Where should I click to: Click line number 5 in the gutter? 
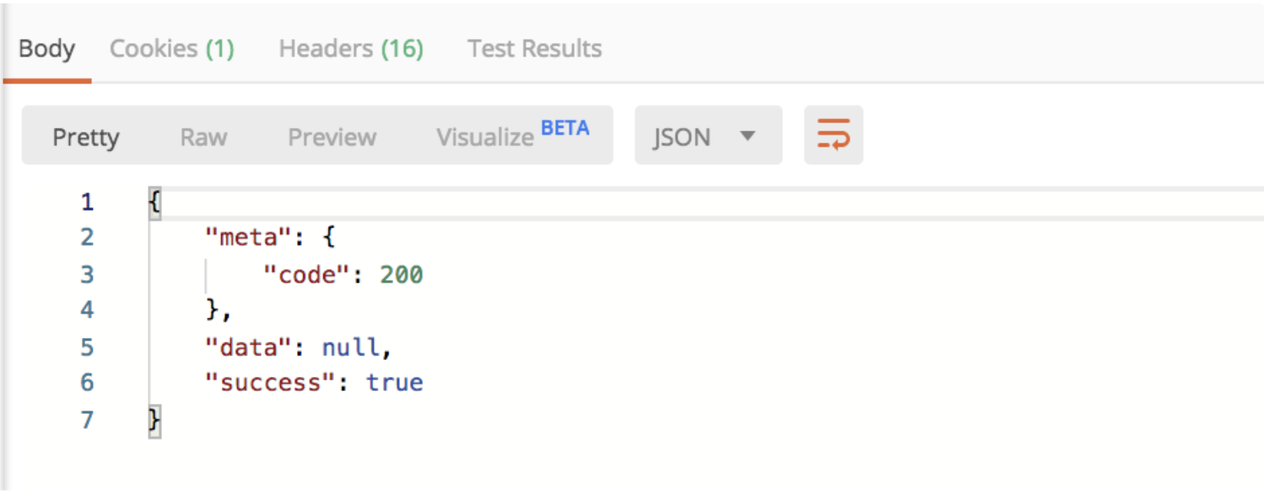click(x=87, y=347)
